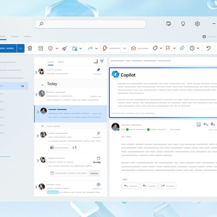Click the blue New mail button
This screenshot has width=217, height=217.
8,48
